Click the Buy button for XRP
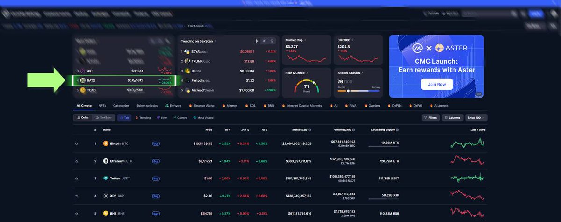 point(156,196)
